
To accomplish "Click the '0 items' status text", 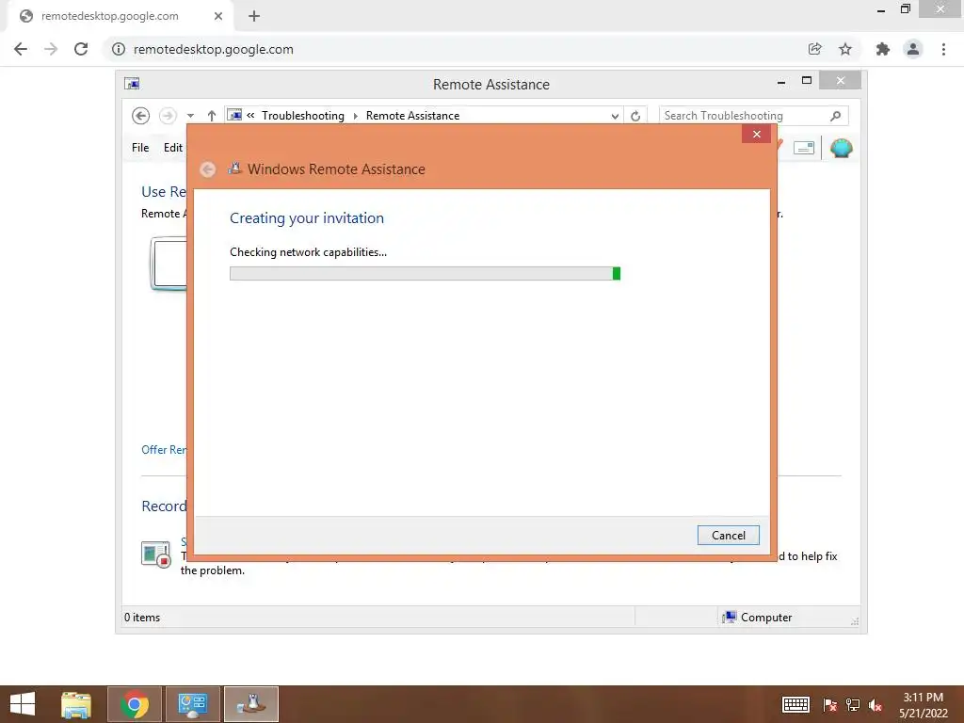I will pos(142,618).
